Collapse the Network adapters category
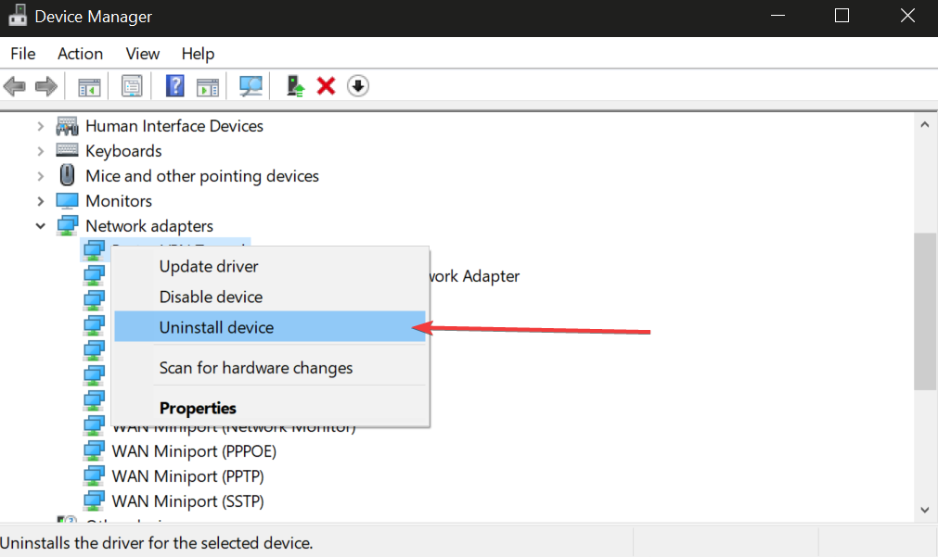Screen dimensions: 938x557 click(x=41, y=226)
